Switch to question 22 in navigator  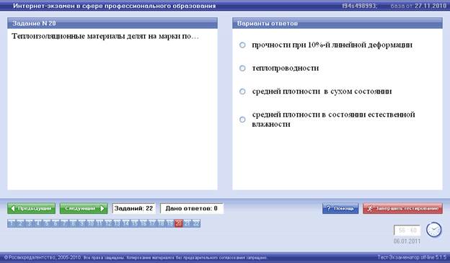click(x=196, y=223)
